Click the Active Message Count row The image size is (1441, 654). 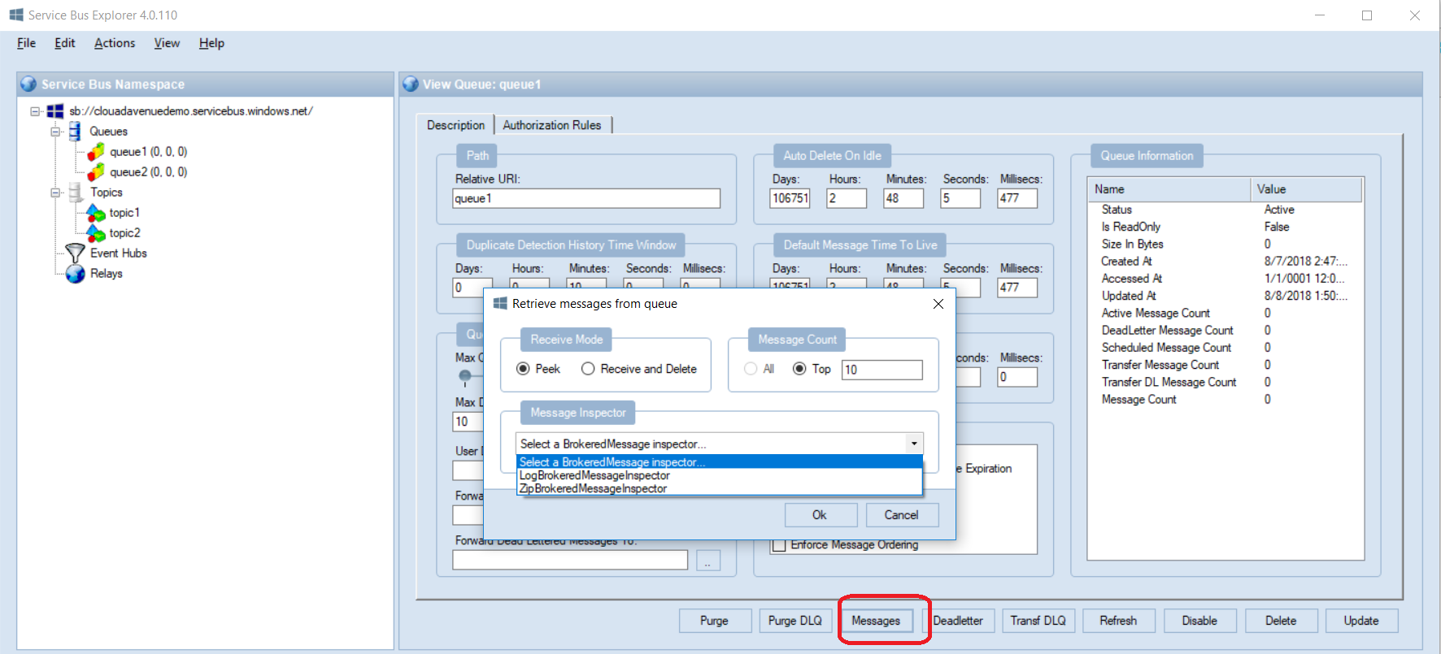tap(1226, 314)
